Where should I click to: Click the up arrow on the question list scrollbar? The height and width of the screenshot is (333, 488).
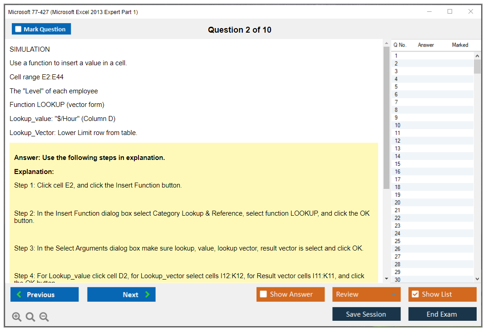point(477,55)
